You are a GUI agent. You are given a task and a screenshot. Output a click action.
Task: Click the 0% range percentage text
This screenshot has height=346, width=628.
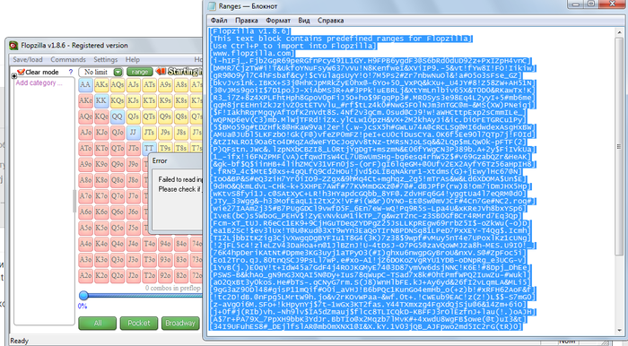coord(83,306)
